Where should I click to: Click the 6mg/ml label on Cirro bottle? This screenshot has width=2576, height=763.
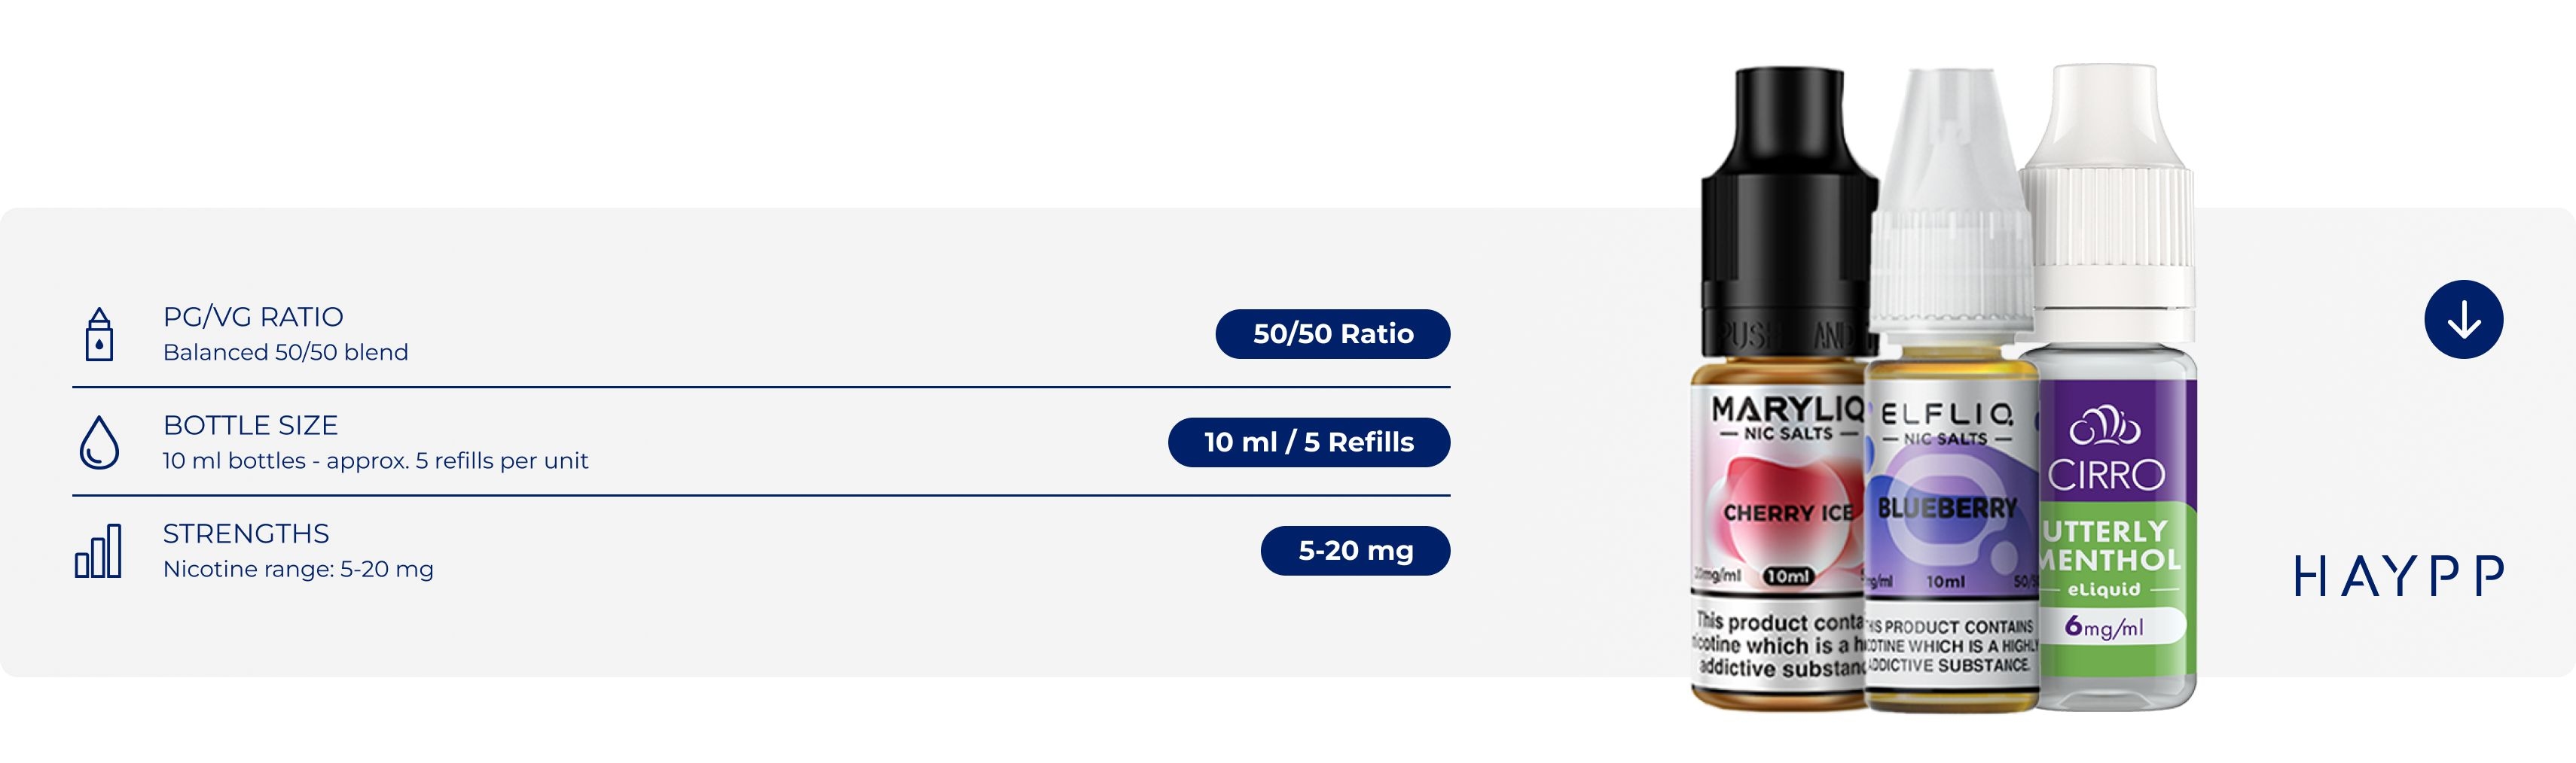click(2105, 626)
